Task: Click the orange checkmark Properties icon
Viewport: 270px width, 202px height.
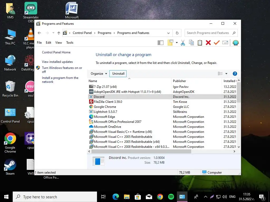Action: pyautogui.click(x=217, y=43)
